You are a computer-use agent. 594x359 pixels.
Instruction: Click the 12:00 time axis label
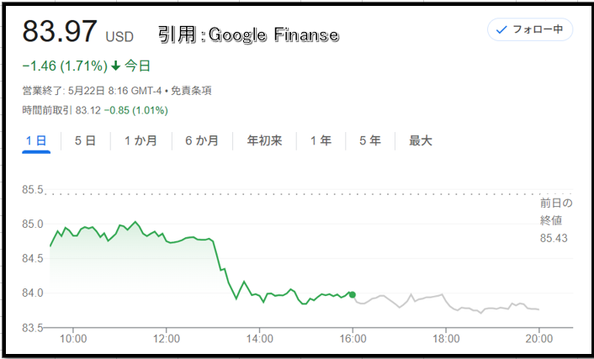click(167, 338)
